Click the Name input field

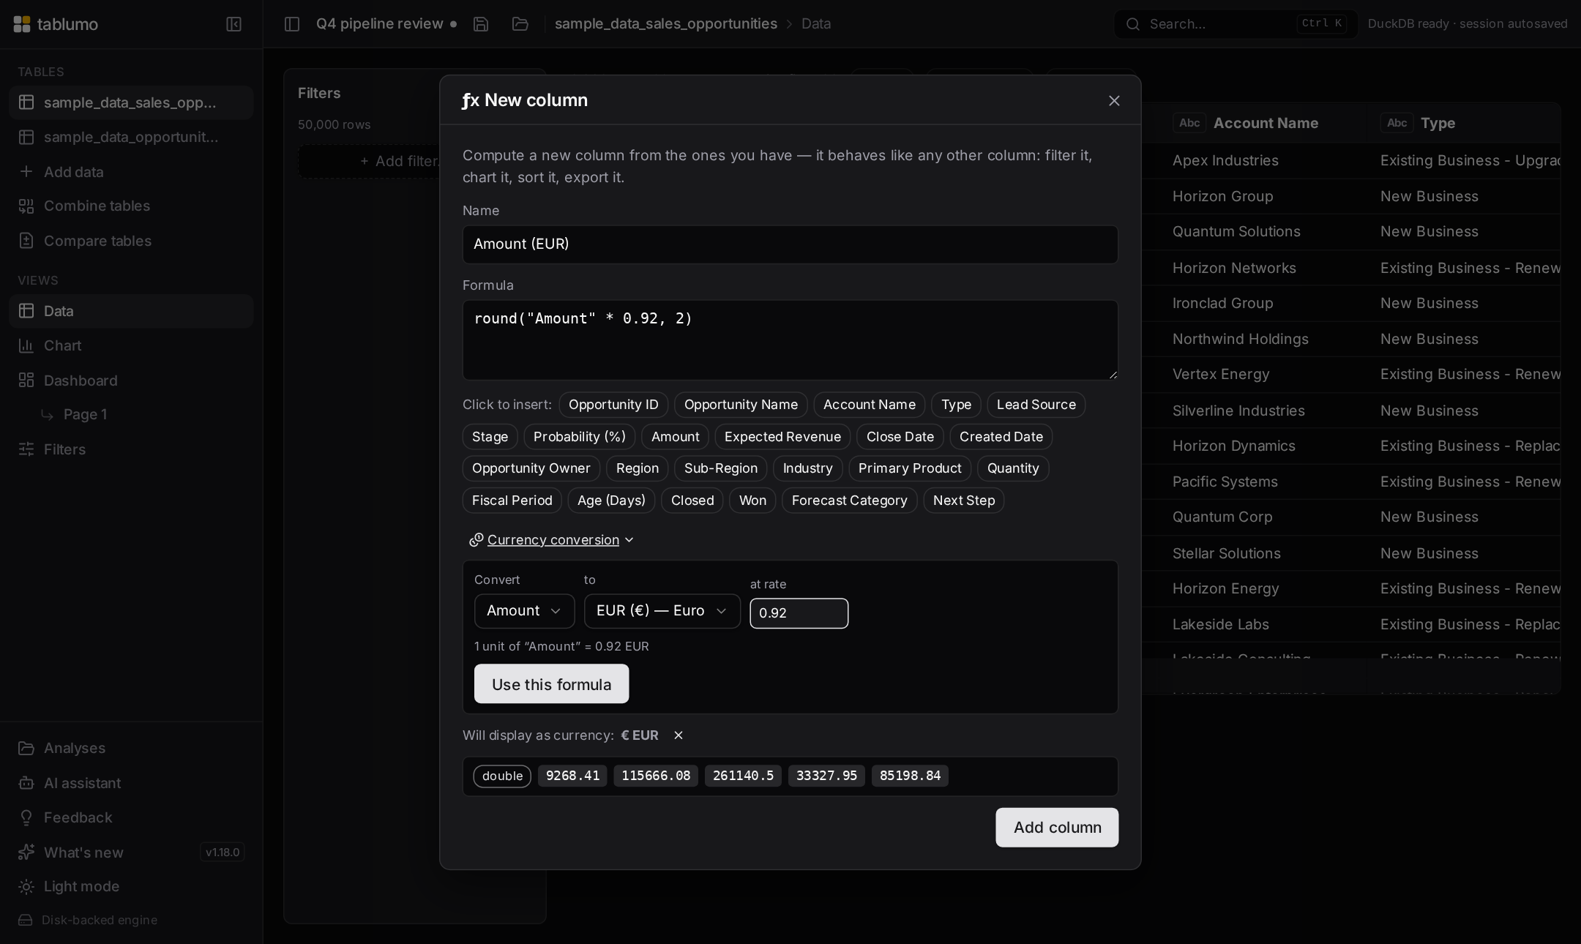click(790, 244)
